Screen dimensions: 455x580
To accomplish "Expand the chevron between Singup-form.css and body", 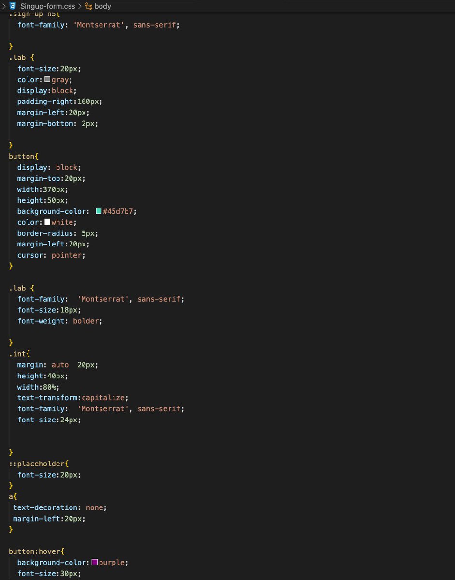I will 79,6.
